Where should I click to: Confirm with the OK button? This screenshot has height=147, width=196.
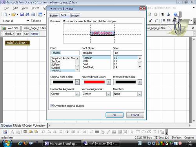click(x=114, y=115)
